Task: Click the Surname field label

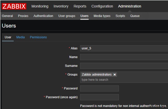Action: tap(71, 66)
